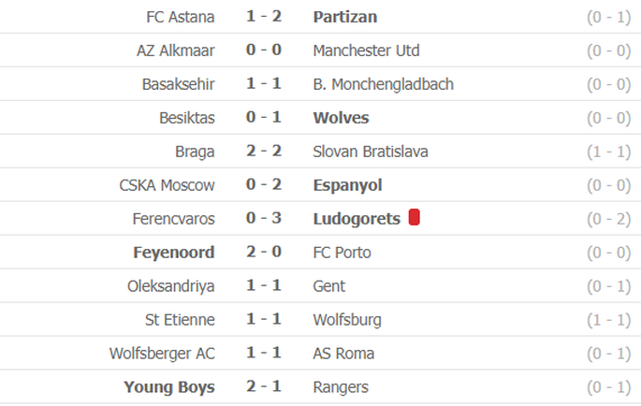Screen dimensions: 641x406
Task: Open Basaksehir team page
Action: (x=178, y=84)
